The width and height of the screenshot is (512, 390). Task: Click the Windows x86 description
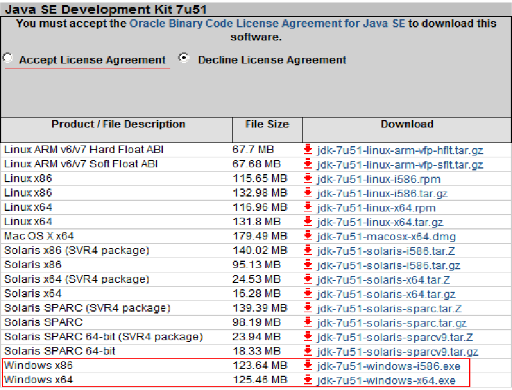click(38, 365)
